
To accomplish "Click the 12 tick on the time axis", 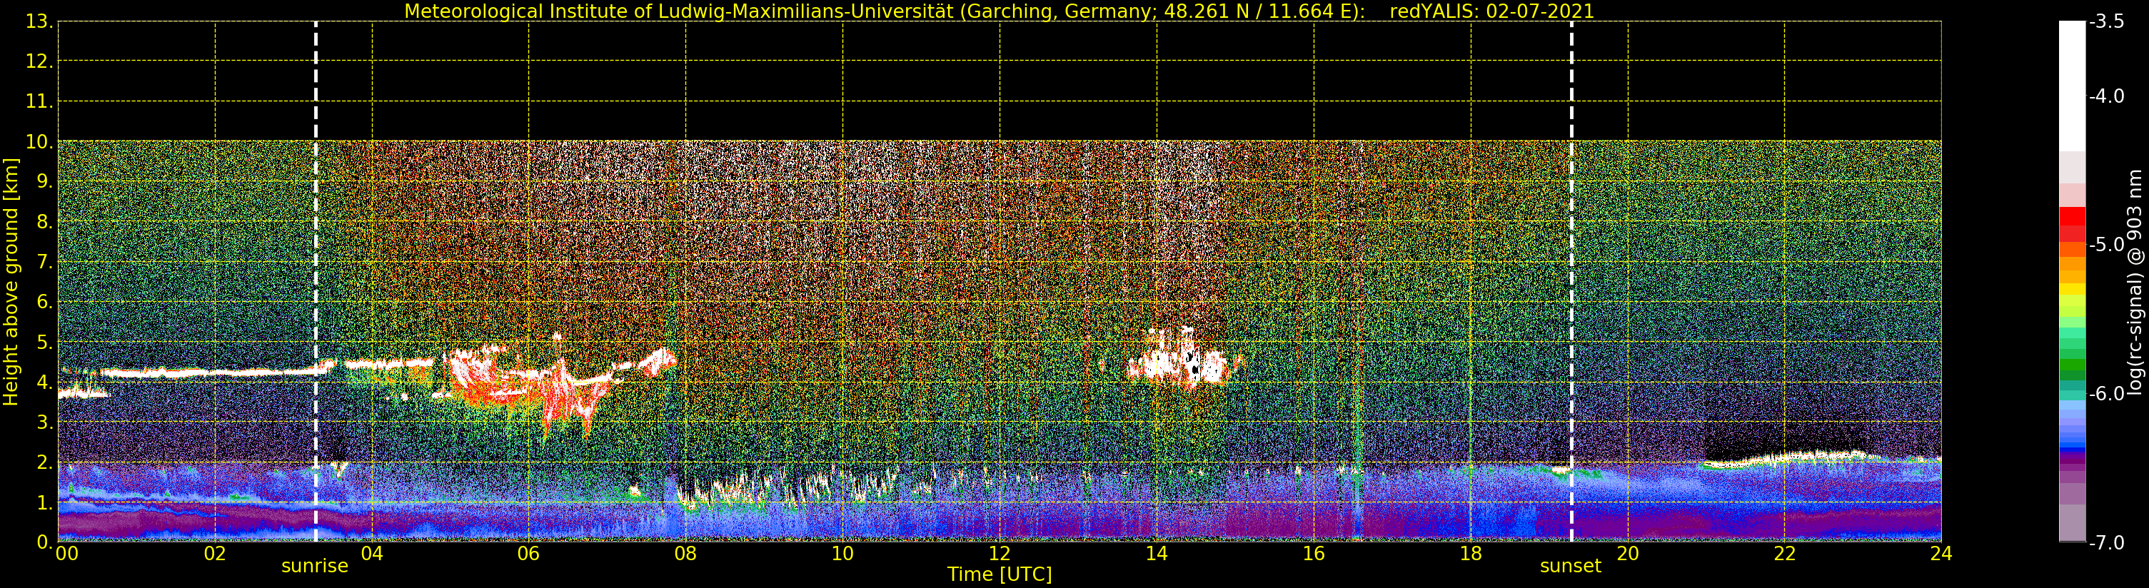I will pos(1000,554).
